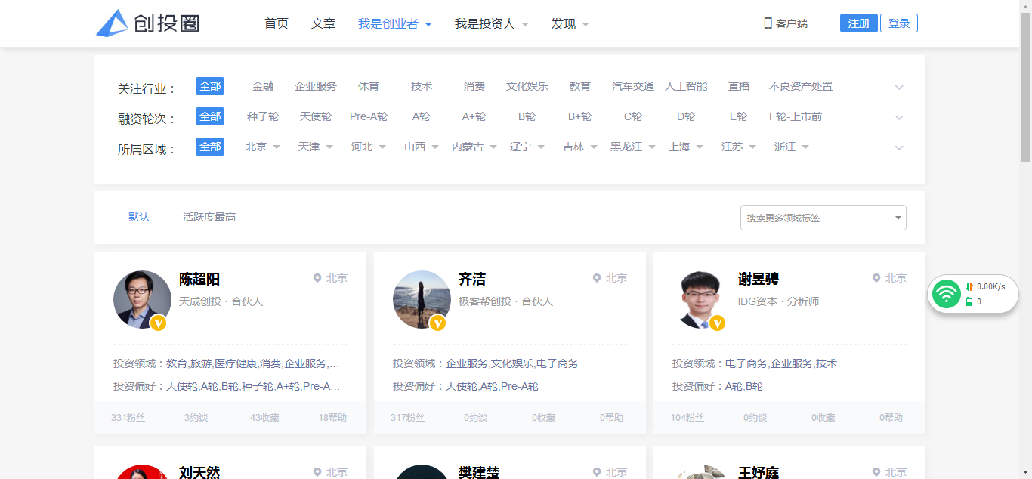Screen dimensions: 1032x479
Task: Open 陈超阳's profile photo
Action: (142, 299)
